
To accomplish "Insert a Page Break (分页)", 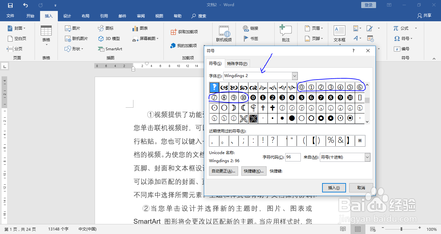I will (15, 49).
